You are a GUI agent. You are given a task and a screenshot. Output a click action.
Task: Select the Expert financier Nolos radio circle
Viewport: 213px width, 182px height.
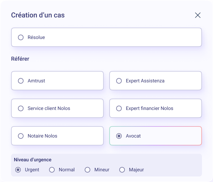click(119, 108)
